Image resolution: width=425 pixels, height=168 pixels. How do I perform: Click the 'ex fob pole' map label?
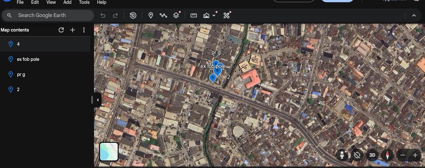(213, 66)
